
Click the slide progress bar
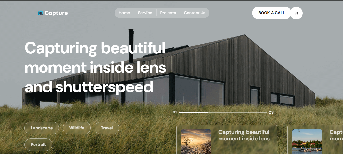(x=223, y=112)
